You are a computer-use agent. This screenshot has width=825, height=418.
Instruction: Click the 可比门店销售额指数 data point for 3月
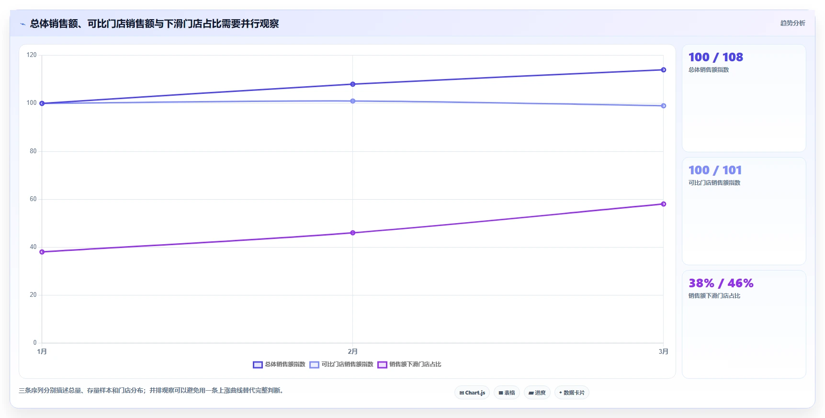click(x=663, y=106)
